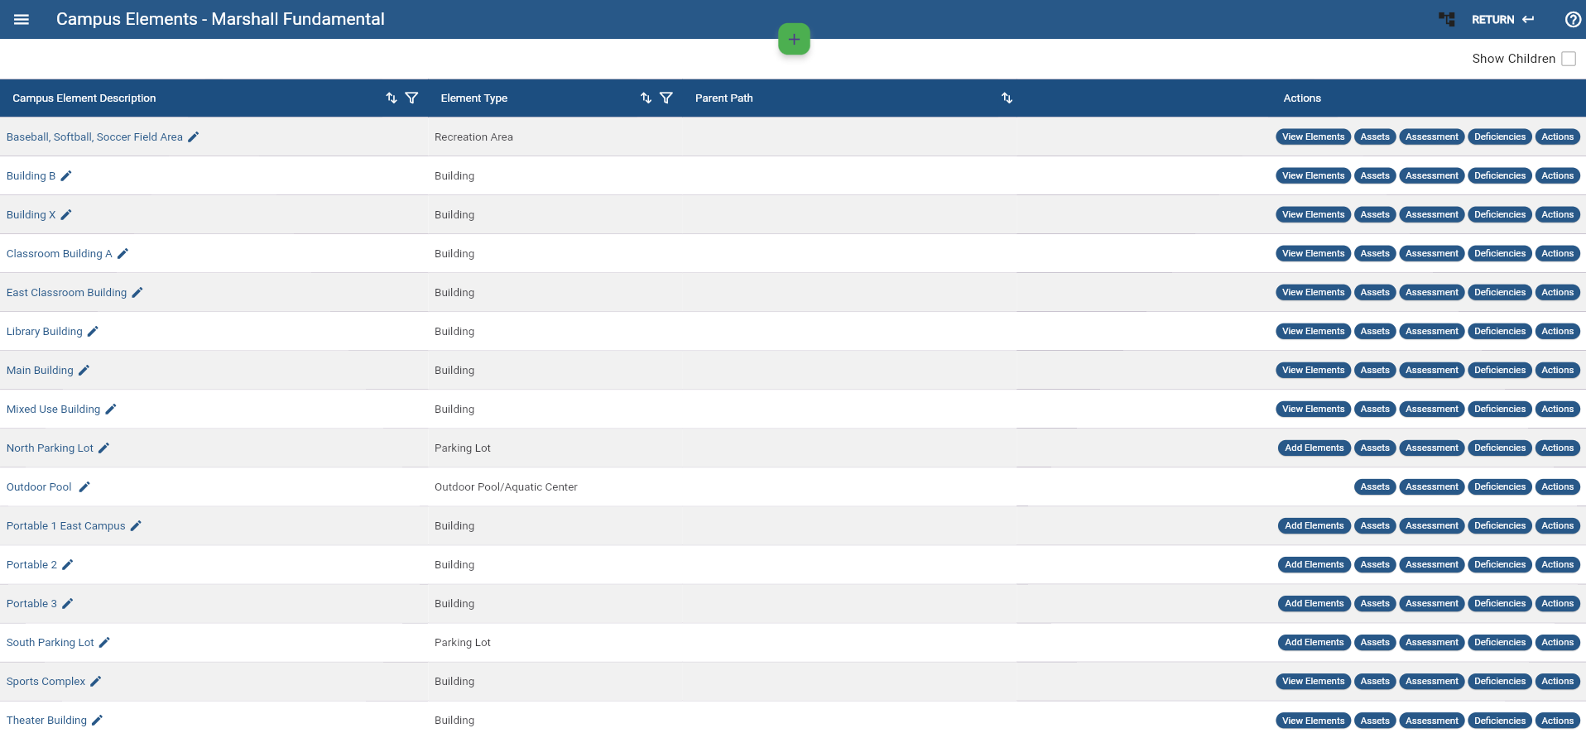The width and height of the screenshot is (1586, 733).
Task: Open the Outdoor Pool link
Action: (x=39, y=486)
